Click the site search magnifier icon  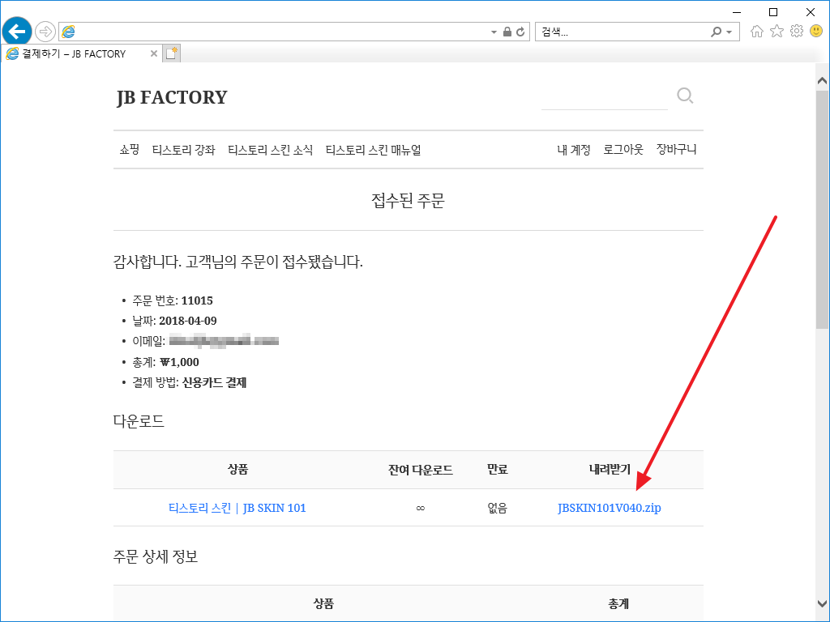pos(685,96)
